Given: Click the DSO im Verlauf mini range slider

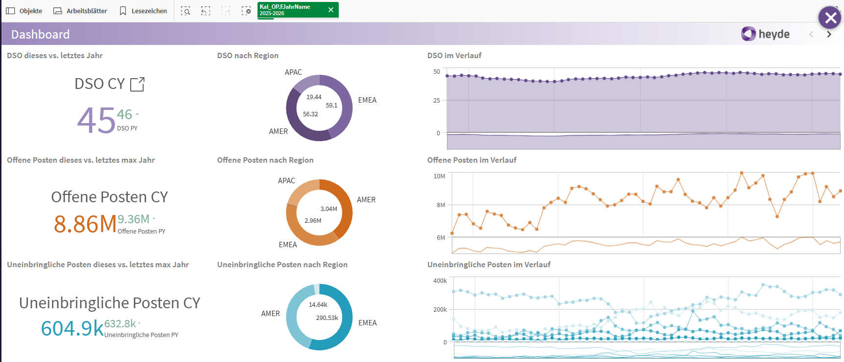Looking at the screenshot, I should pyautogui.click(x=643, y=141).
